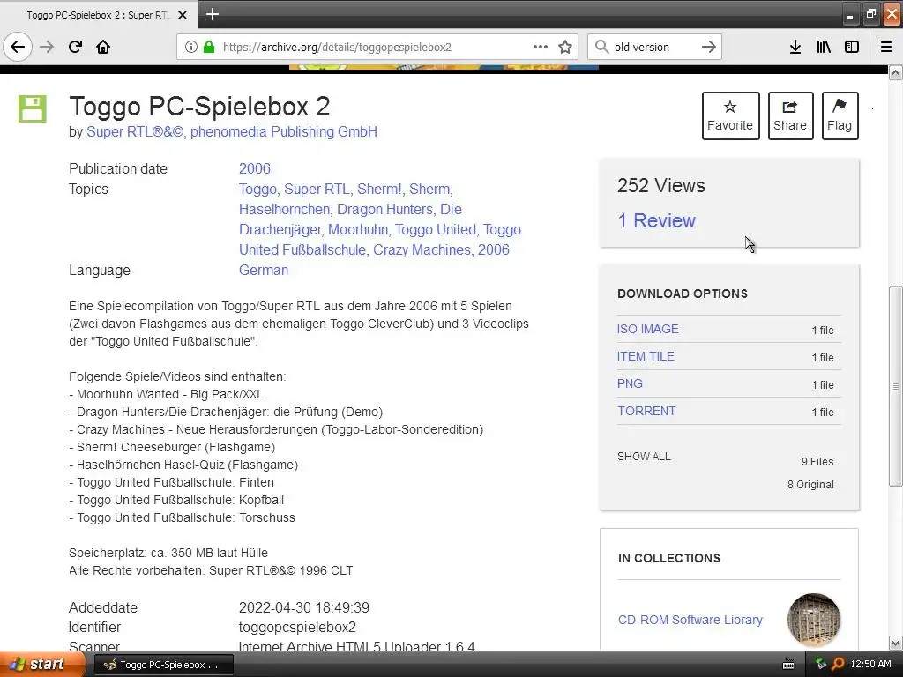Select the Toggo PC-Spielebox 2 browser tab

point(99,15)
